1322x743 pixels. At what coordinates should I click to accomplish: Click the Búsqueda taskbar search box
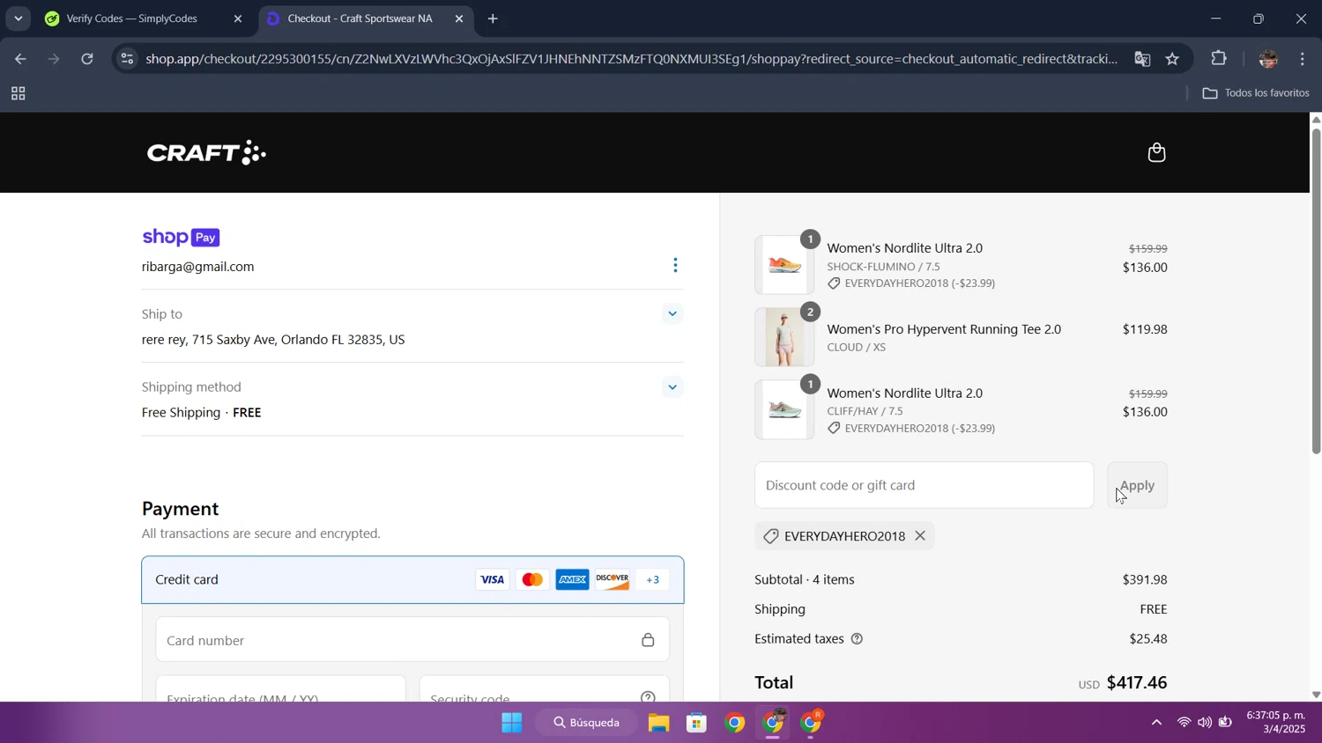587,723
